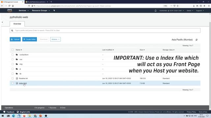Select the Overview tab
Image resolution: width=211 pixels, height=118 pixels.
(17, 24)
